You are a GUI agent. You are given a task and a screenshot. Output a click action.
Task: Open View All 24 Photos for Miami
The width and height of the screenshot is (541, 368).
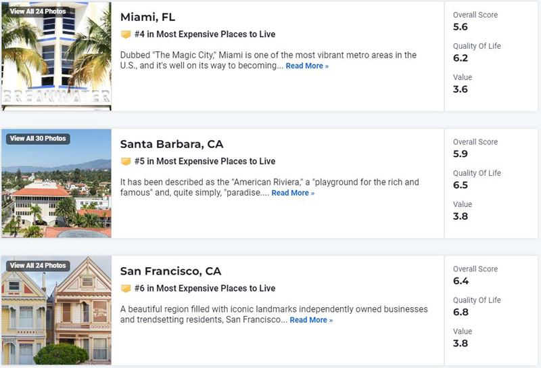tap(38, 11)
